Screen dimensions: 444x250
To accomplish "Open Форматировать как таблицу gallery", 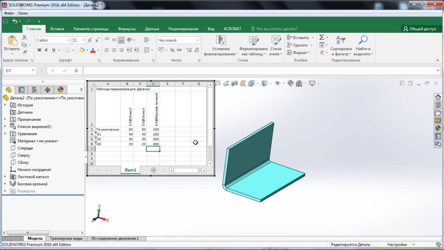I will 253,45.
